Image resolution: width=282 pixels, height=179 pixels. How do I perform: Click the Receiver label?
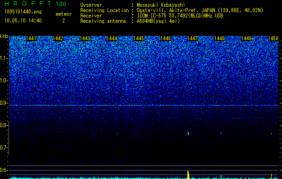coord(91,16)
